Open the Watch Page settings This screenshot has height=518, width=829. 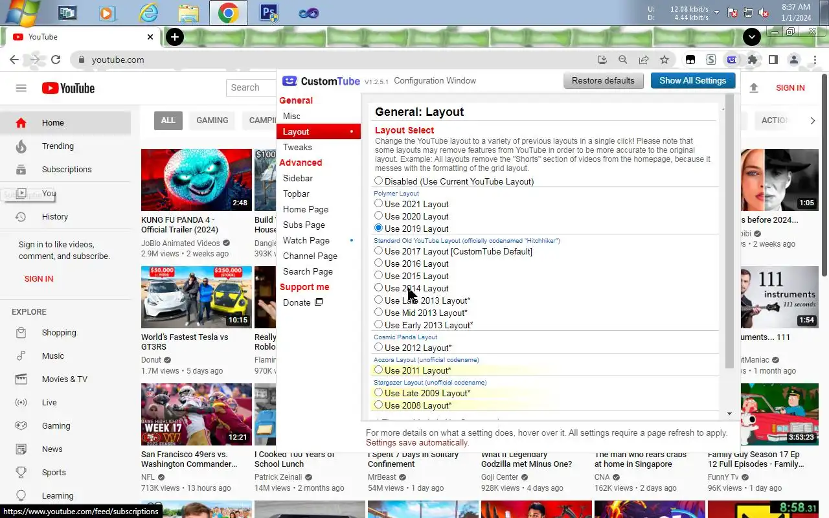point(318,240)
